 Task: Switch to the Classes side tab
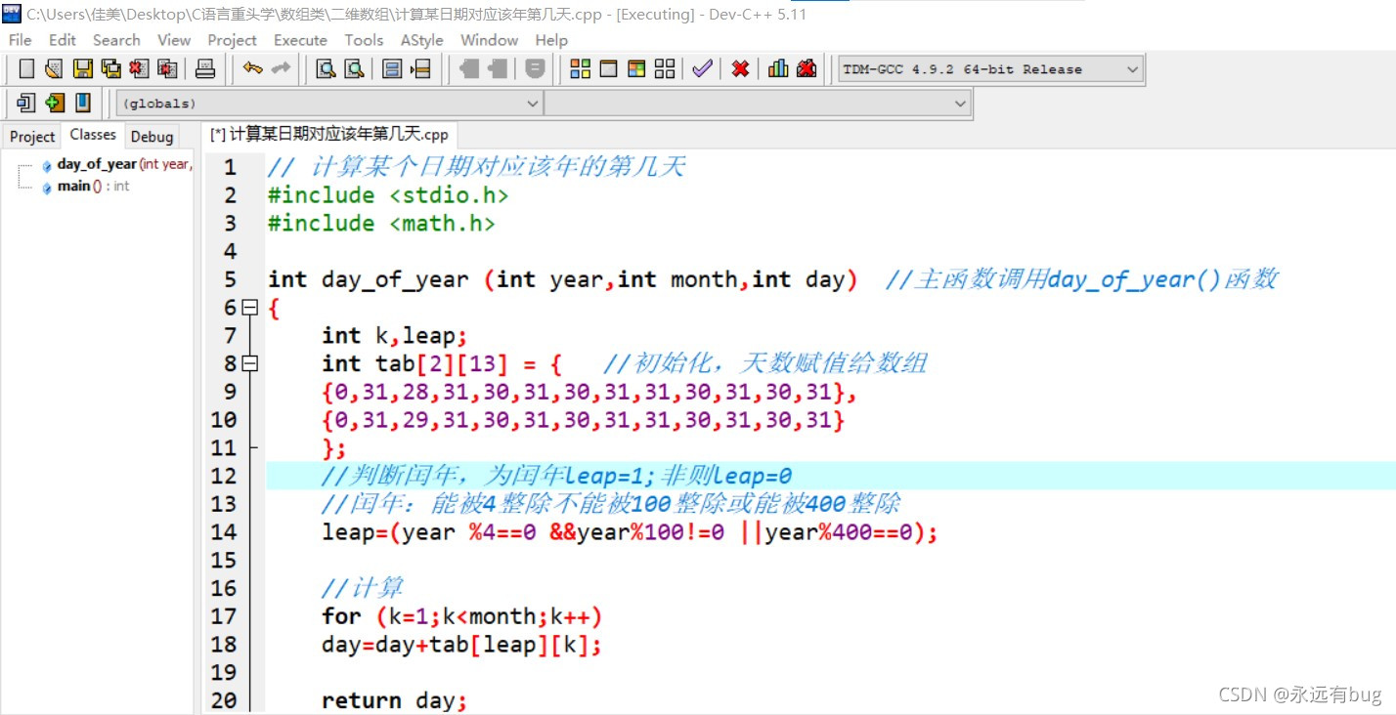(x=93, y=135)
